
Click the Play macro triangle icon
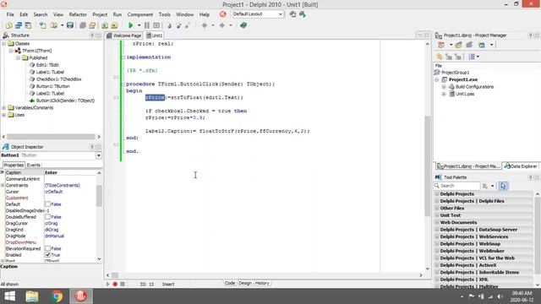107,284
